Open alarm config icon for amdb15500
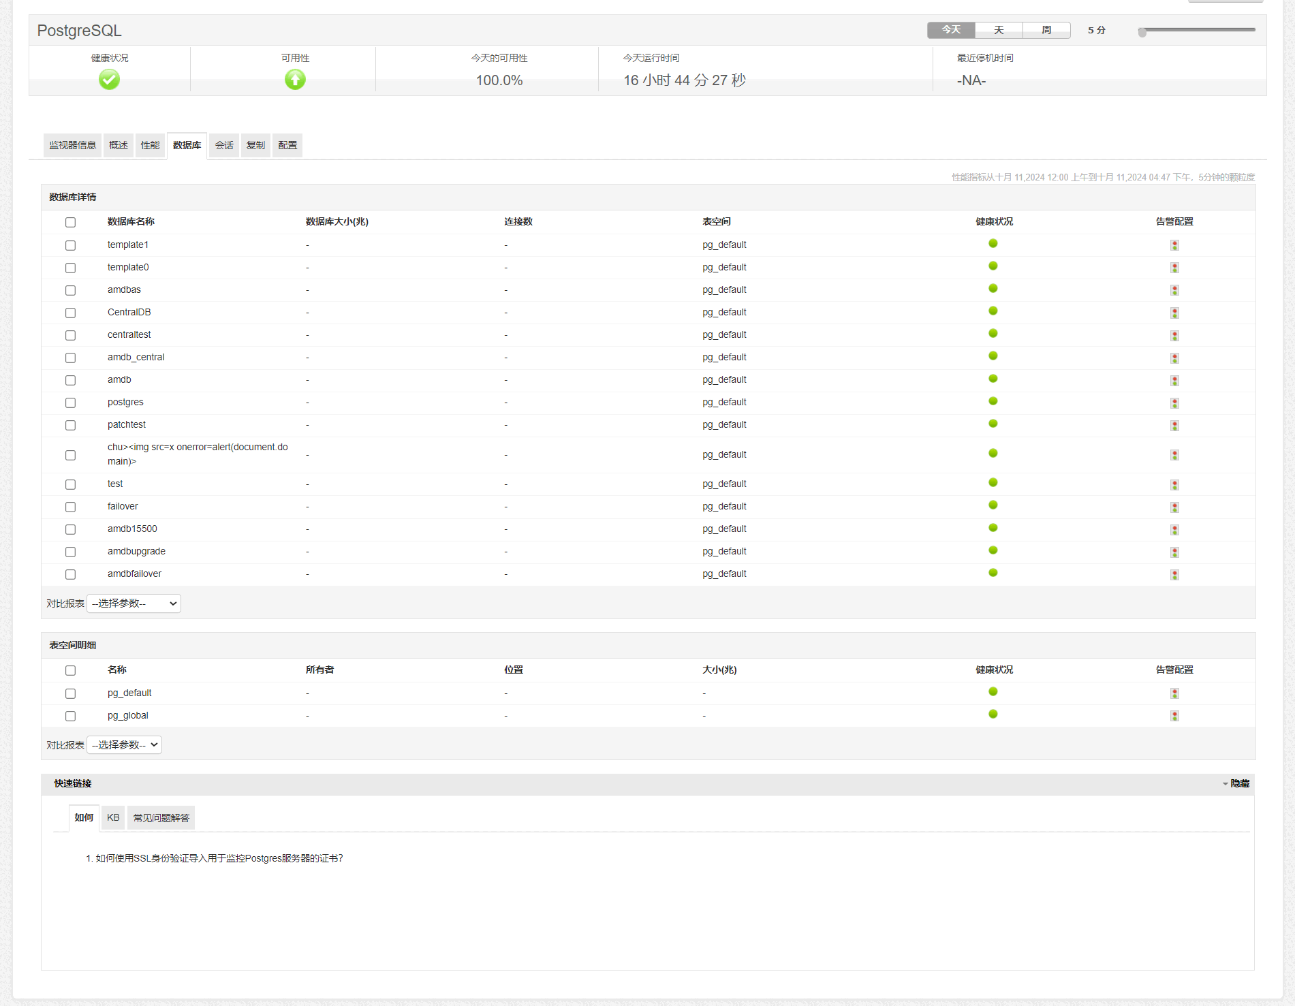Viewport: 1295px width, 1006px height. click(x=1174, y=529)
